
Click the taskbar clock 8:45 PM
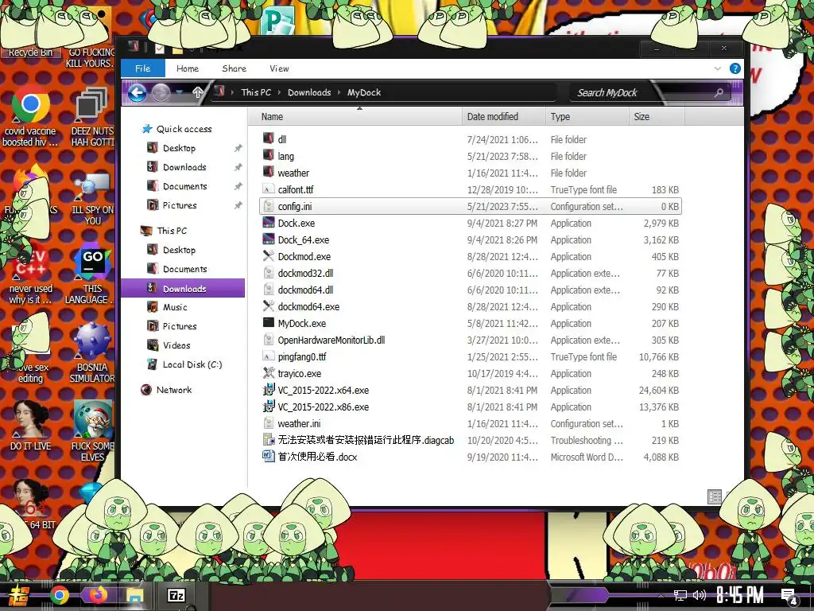[x=740, y=595]
